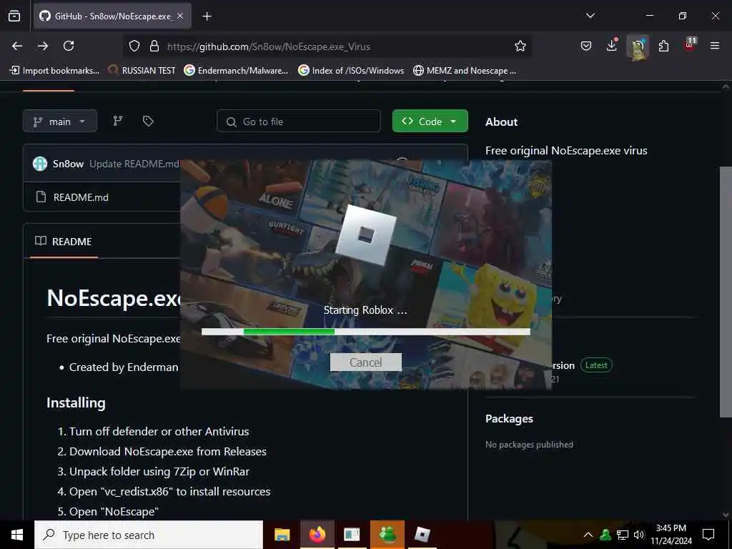Select the README tab

point(64,242)
